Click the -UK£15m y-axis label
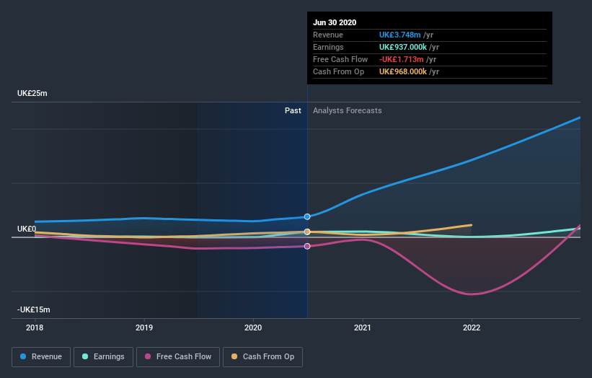 (34, 309)
